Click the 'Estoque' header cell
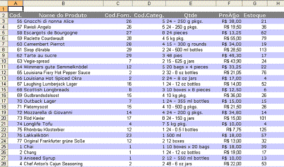The width and height of the screenshot is (284, 167). coord(254,15)
